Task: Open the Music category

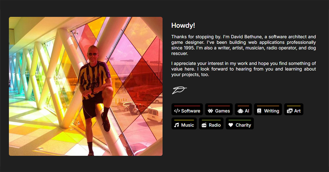Action: 184,124
